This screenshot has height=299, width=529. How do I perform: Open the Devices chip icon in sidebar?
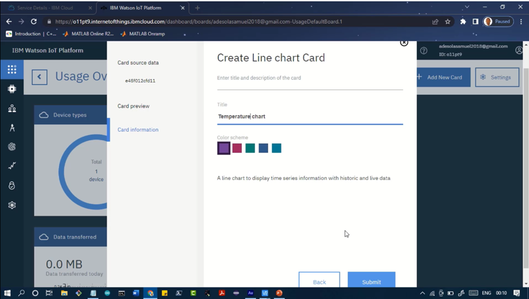(12, 89)
